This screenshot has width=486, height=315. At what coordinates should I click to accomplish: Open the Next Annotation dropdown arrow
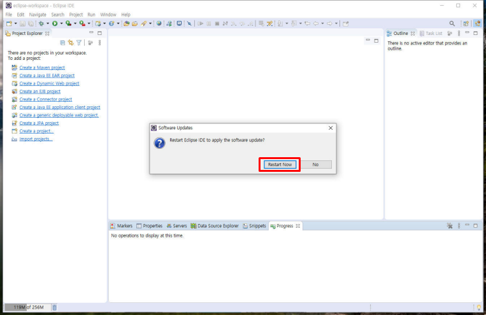click(x=287, y=24)
